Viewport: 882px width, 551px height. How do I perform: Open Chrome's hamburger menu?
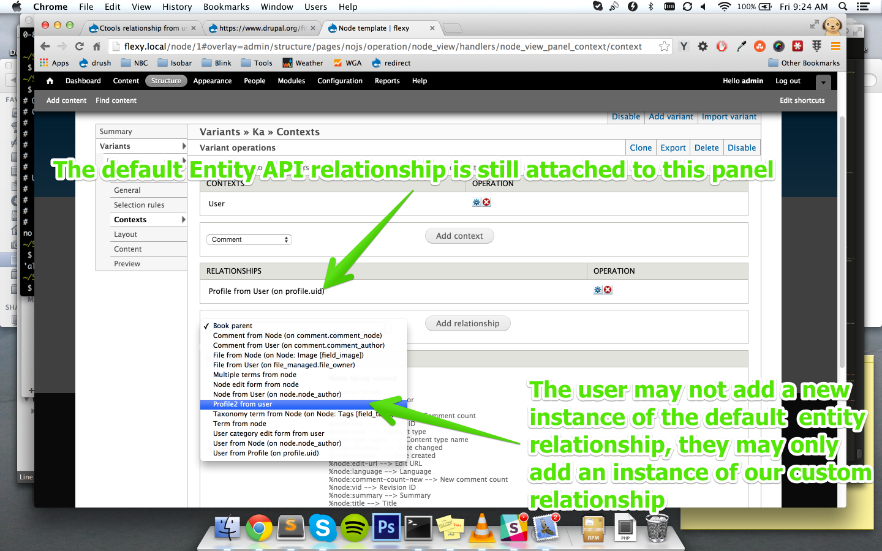[x=835, y=47]
